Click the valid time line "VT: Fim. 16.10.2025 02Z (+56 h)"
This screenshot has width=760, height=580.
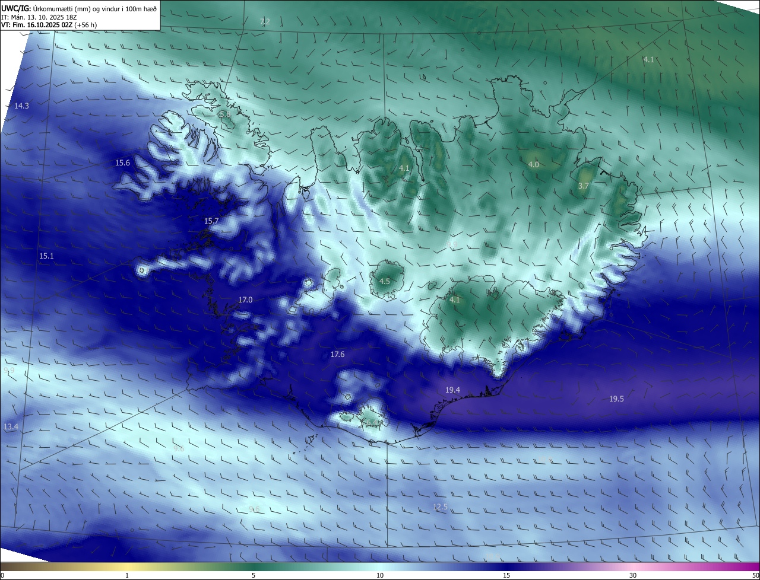tap(49, 25)
